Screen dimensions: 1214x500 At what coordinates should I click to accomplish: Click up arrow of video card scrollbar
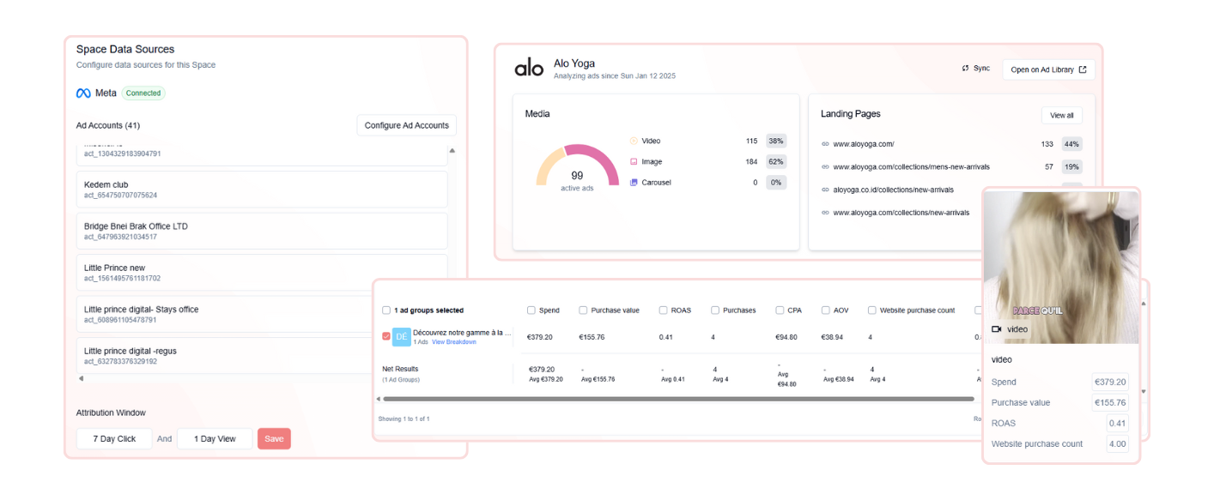1143,305
